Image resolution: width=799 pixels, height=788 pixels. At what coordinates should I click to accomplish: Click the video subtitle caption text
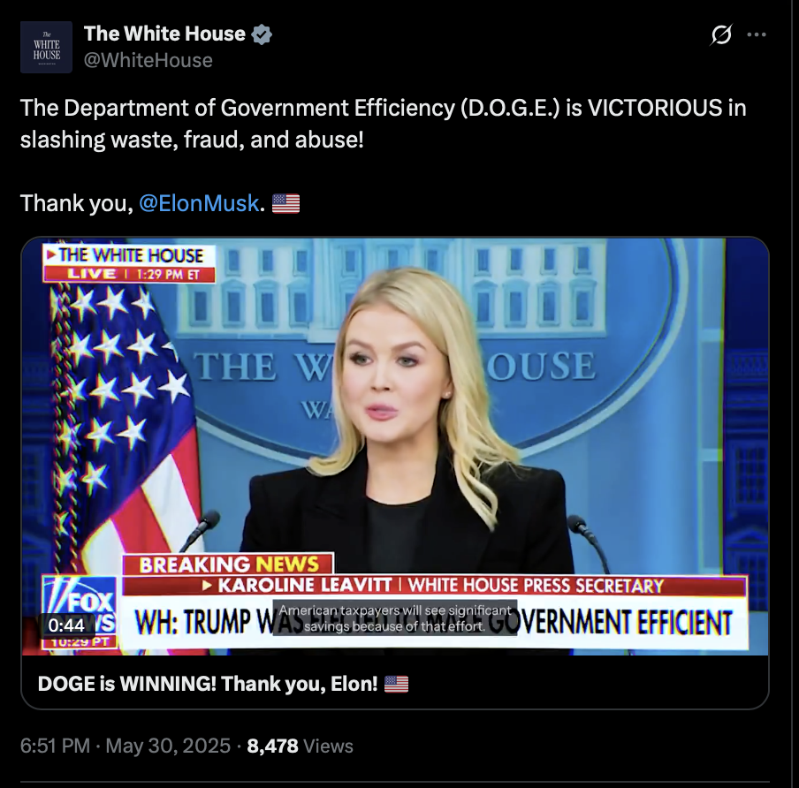(395, 618)
